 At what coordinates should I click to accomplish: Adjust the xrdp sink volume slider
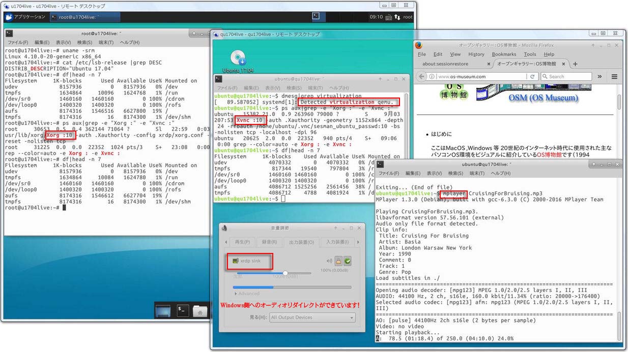pyautogui.click(x=273, y=273)
